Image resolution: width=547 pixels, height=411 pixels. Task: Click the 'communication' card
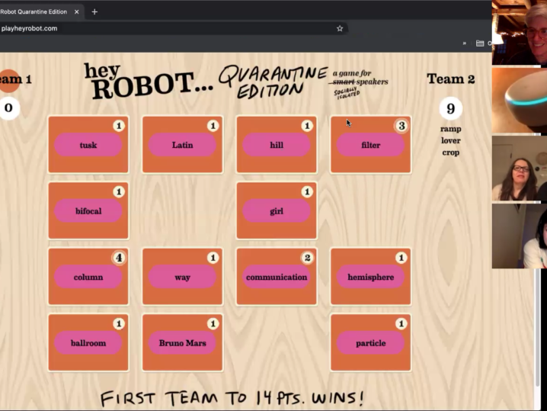click(277, 277)
